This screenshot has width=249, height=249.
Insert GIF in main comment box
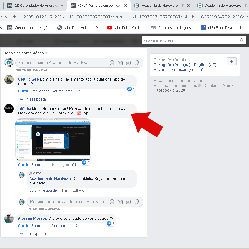pos(128,63)
